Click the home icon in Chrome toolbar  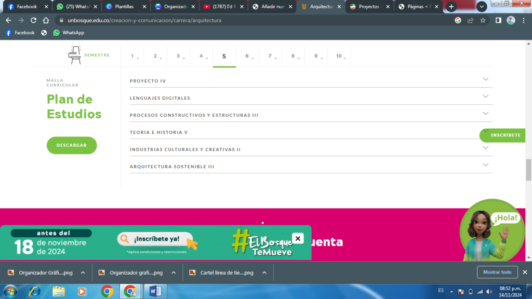point(46,20)
